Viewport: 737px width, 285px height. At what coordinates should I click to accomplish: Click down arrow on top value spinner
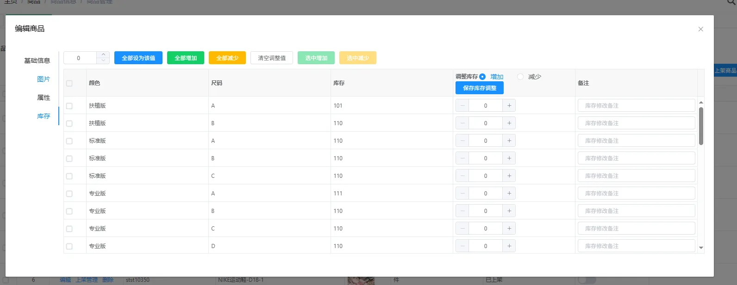[x=103, y=61]
